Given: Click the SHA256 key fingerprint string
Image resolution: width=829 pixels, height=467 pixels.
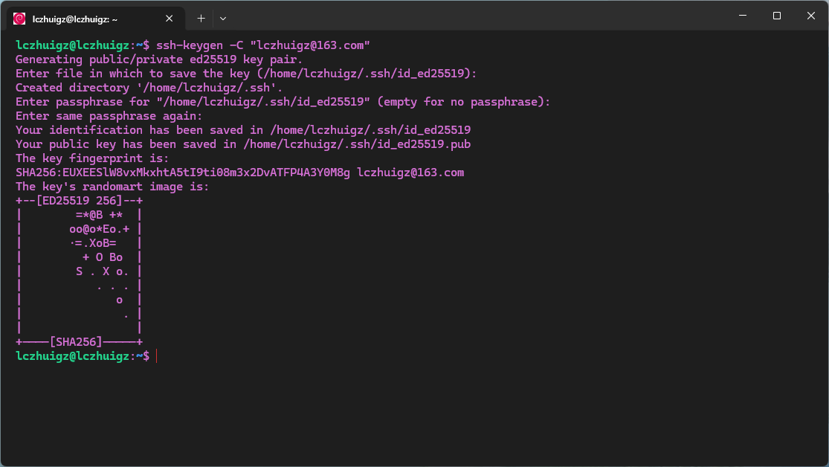Looking at the screenshot, I should pos(182,173).
